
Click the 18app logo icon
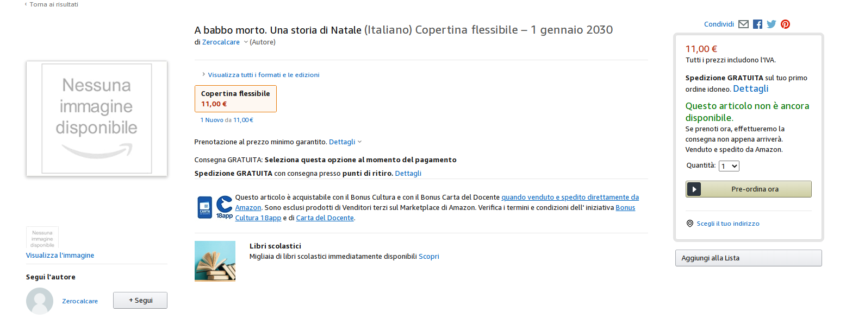tap(224, 207)
